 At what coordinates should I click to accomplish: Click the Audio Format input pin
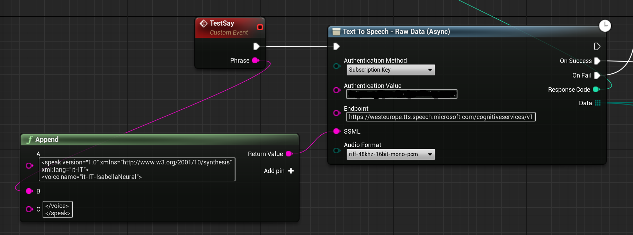(337, 151)
